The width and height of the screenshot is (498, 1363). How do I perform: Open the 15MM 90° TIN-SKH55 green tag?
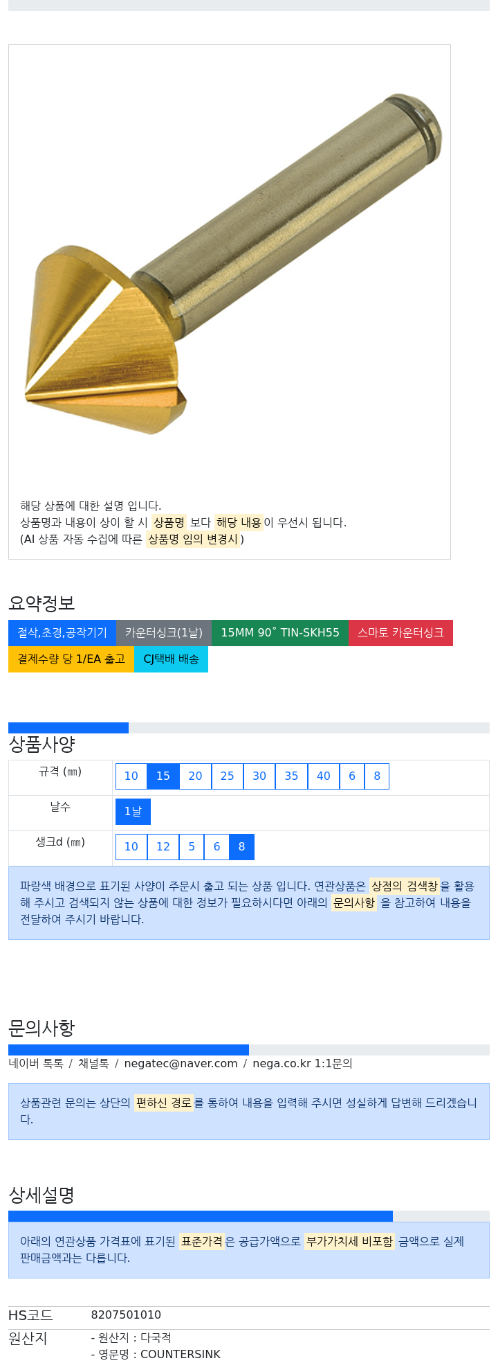[280, 633]
